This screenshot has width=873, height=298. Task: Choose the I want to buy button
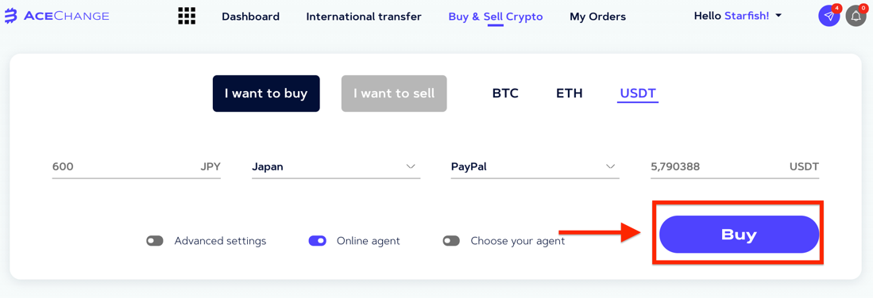click(x=266, y=94)
